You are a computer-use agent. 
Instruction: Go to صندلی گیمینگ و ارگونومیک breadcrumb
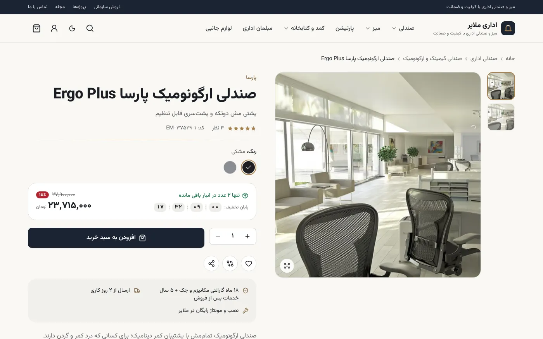pos(432,59)
